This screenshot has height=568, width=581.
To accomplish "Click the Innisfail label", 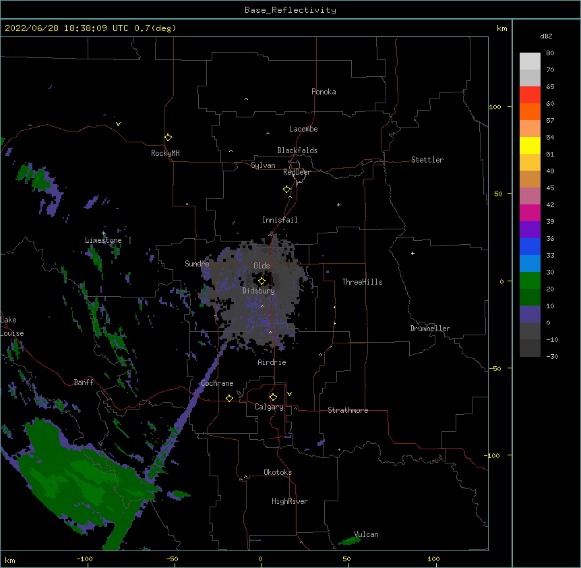I will (x=280, y=220).
